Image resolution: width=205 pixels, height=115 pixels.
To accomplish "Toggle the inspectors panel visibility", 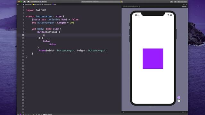I will pyautogui.click(x=185, y=2).
